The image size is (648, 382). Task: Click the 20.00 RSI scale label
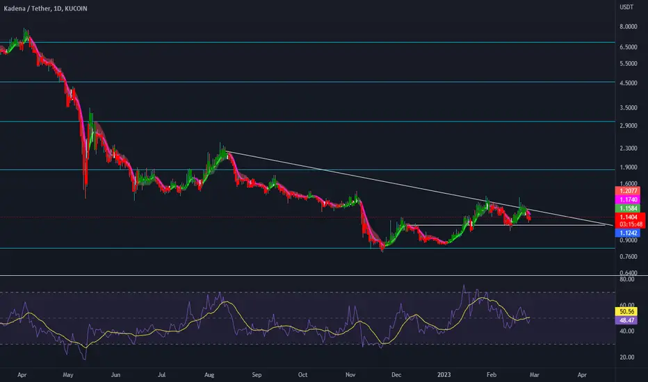627,357
